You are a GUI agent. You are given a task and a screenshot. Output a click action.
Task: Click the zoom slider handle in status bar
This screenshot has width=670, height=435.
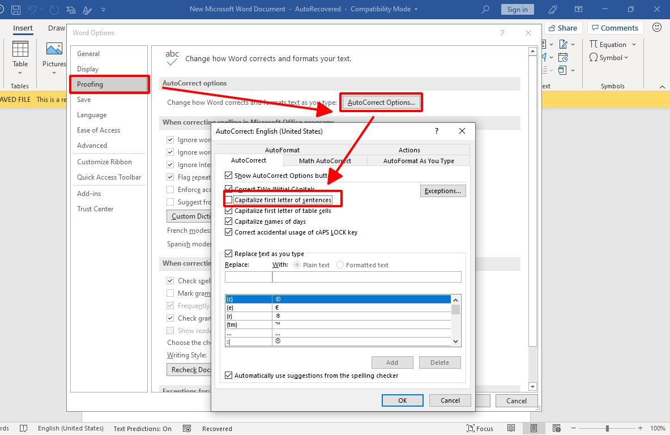pyautogui.click(x=607, y=428)
